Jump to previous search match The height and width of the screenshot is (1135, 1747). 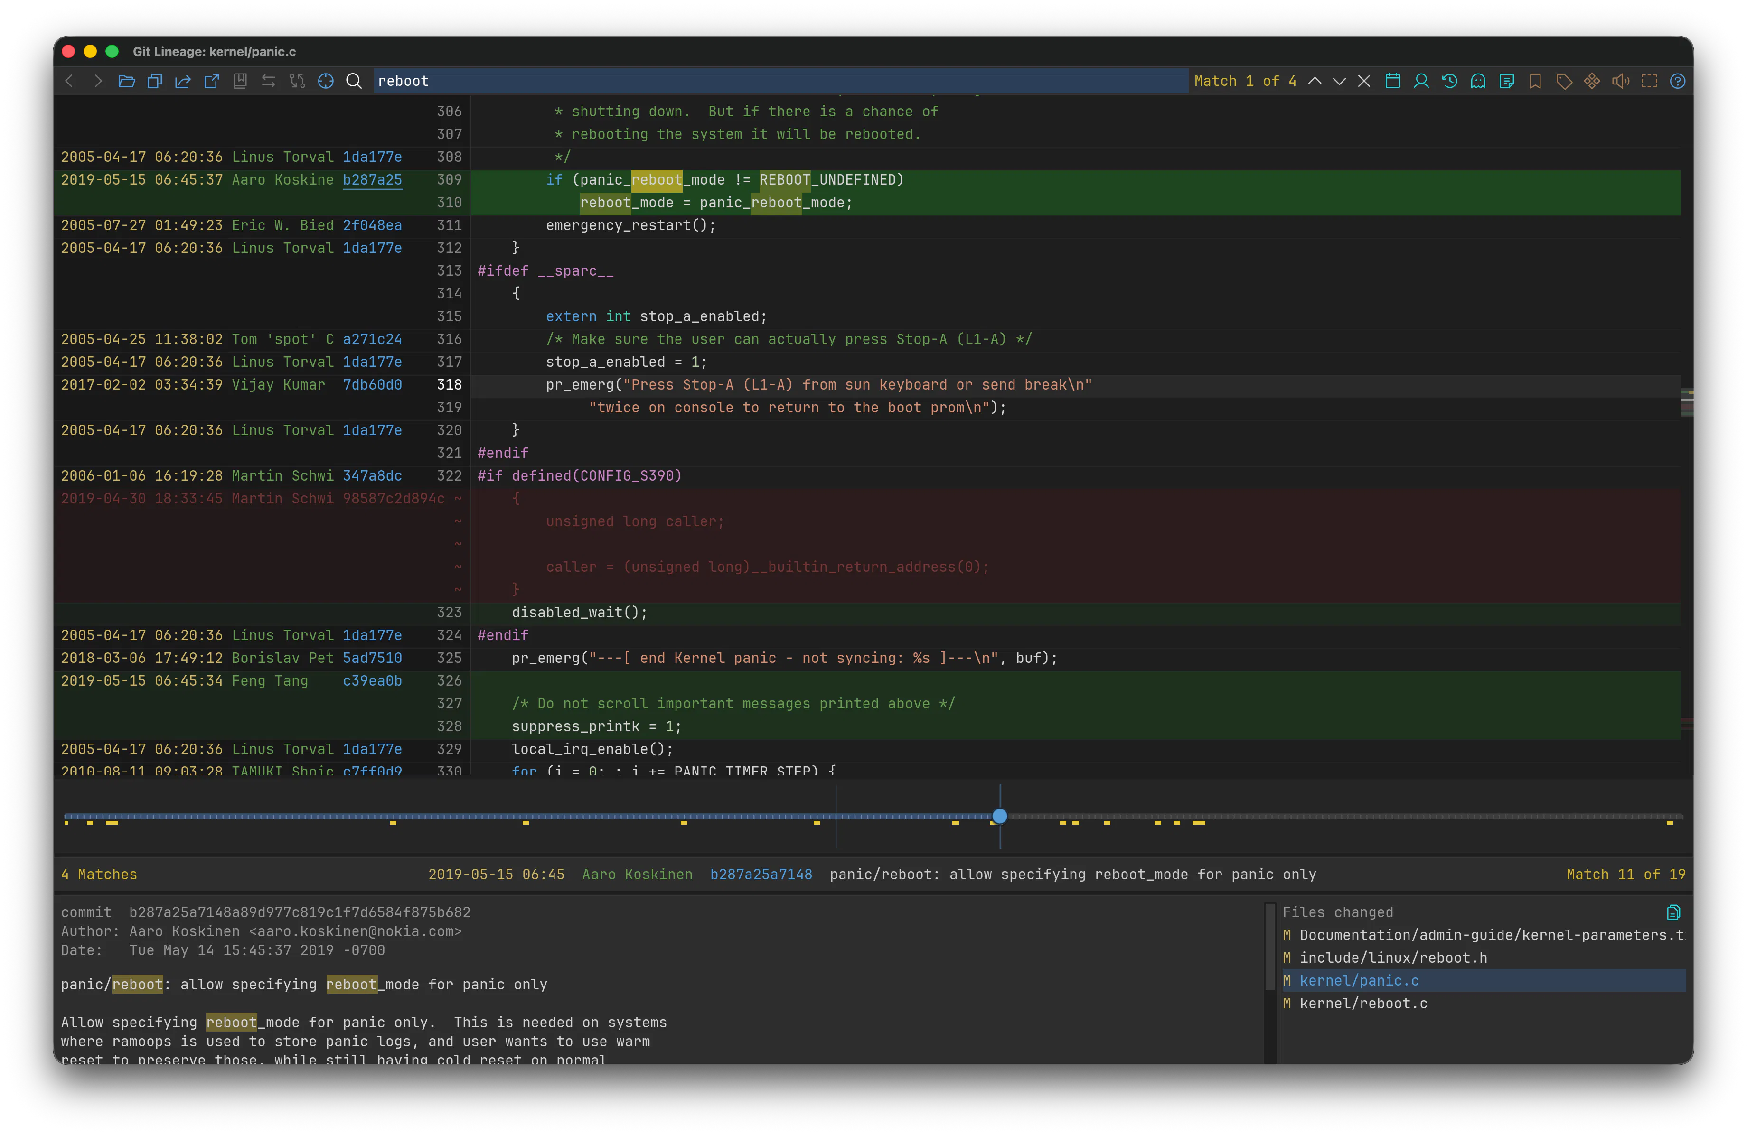1315,81
